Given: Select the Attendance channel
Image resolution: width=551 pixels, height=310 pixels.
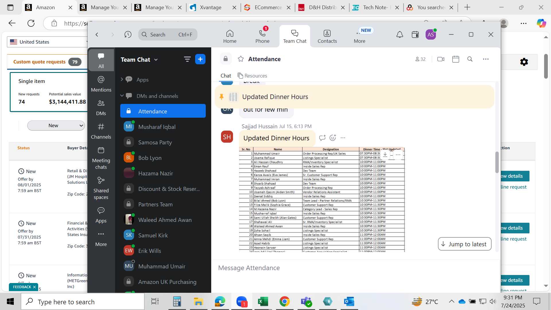Looking at the screenshot, I should 163,111.
